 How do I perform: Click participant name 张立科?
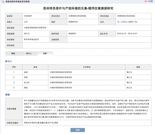[27, 83]
